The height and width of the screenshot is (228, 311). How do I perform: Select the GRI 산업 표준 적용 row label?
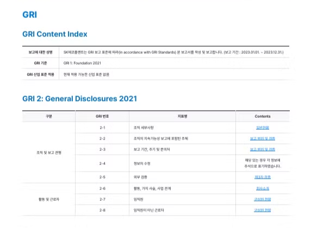point(40,74)
